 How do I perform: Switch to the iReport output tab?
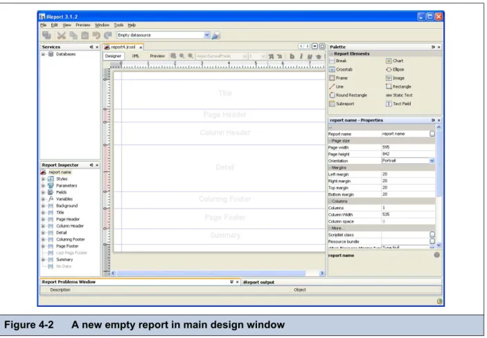[258, 282]
